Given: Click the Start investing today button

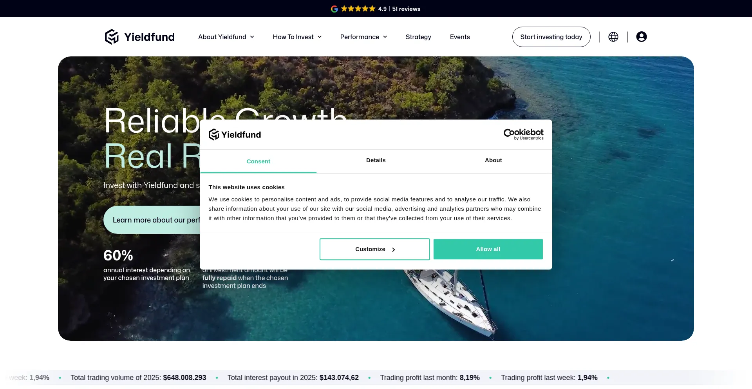Looking at the screenshot, I should coord(551,37).
